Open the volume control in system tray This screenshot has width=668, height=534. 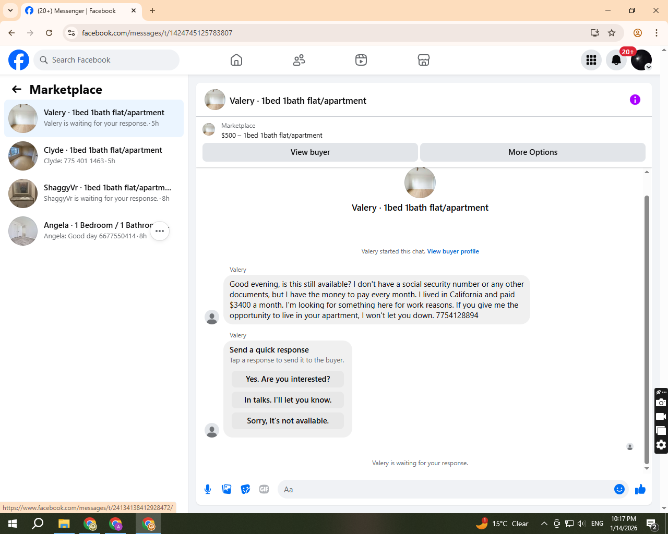pyautogui.click(x=581, y=524)
